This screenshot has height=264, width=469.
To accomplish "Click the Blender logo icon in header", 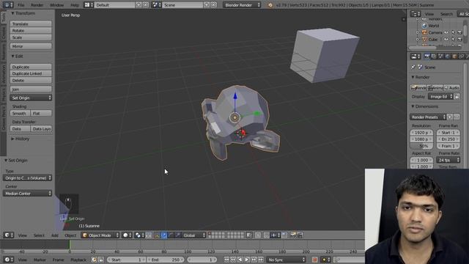I will 270,5.
